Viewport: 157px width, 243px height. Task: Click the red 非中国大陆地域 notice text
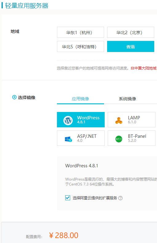pos(144,68)
